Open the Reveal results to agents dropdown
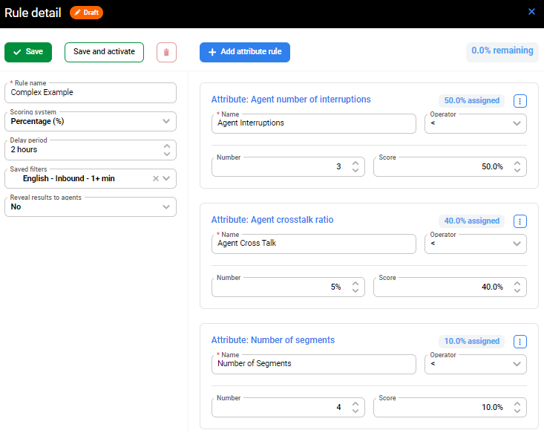This screenshot has height=433, width=544. [x=166, y=207]
